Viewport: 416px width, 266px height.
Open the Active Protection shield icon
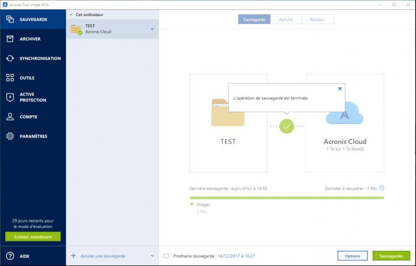[10, 97]
